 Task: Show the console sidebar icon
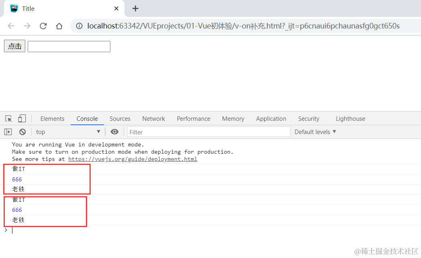[x=8, y=132]
